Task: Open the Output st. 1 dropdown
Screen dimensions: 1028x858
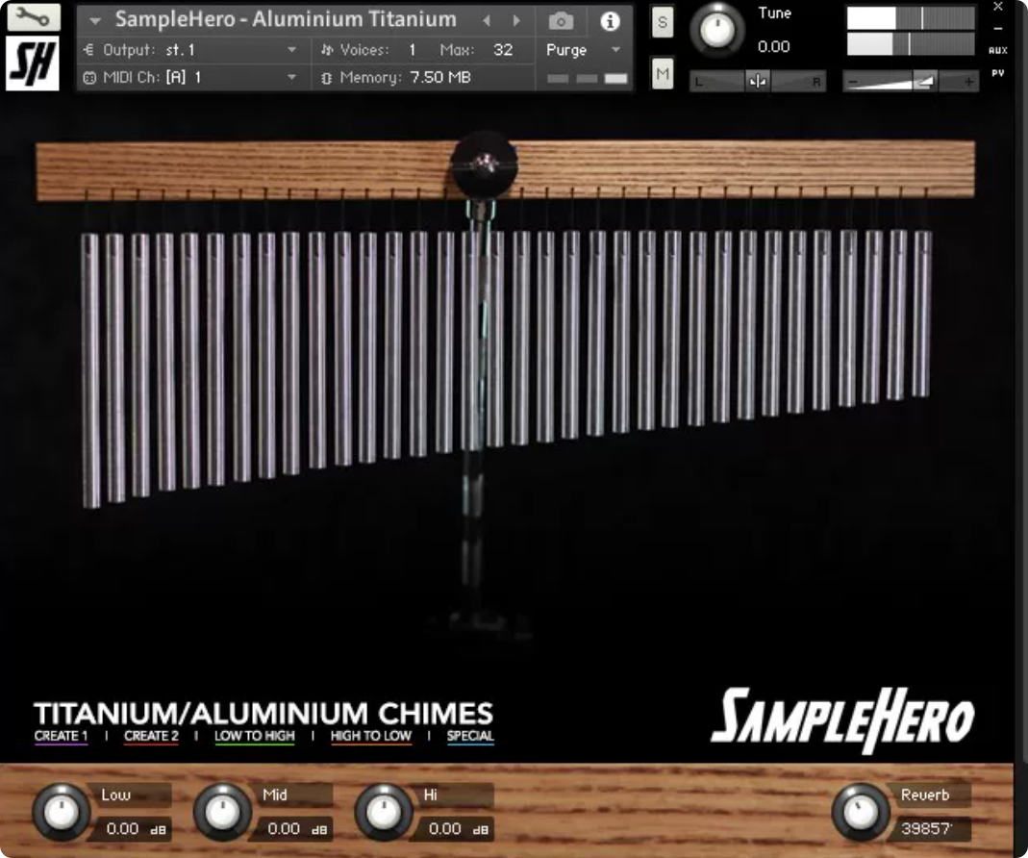Action: point(192,50)
